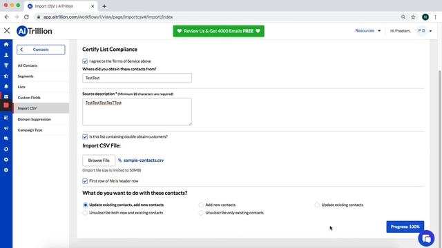Open the home icon in sidebar

click(6, 44)
